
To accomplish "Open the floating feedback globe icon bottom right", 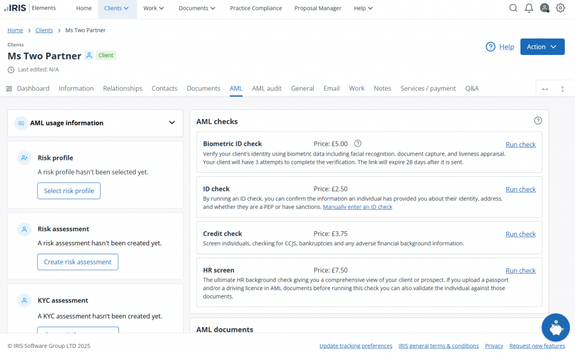I will 555,327.
